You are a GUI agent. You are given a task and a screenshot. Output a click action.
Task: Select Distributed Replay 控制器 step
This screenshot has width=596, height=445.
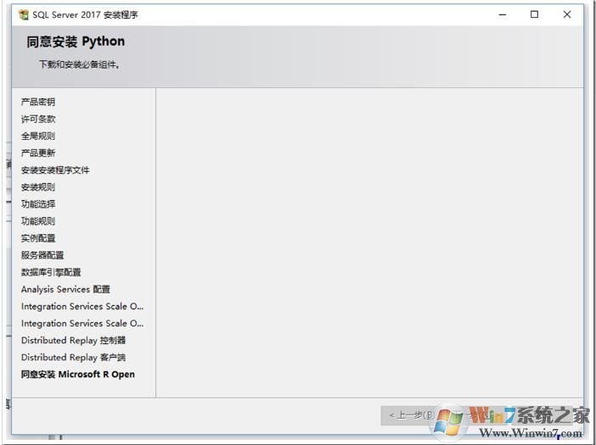coord(73,340)
